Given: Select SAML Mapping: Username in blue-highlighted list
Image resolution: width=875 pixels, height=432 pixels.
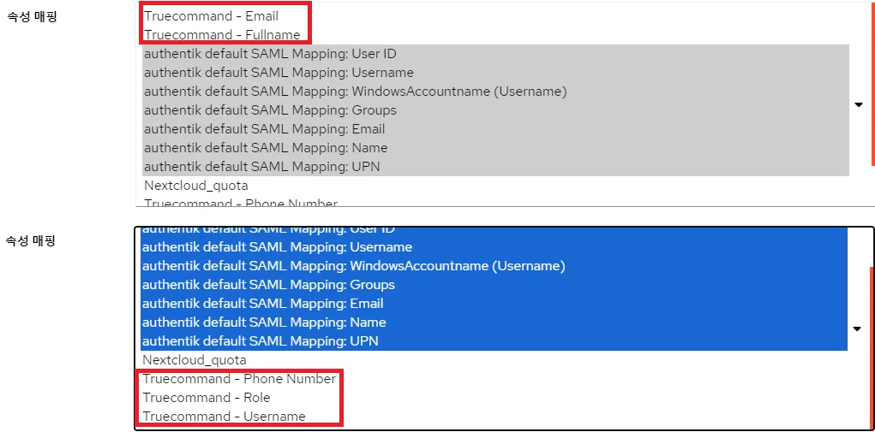Looking at the screenshot, I should pyautogui.click(x=494, y=246).
